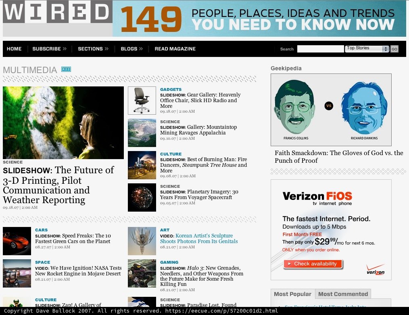Click the mountaintop mining thumbnail

(142, 133)
